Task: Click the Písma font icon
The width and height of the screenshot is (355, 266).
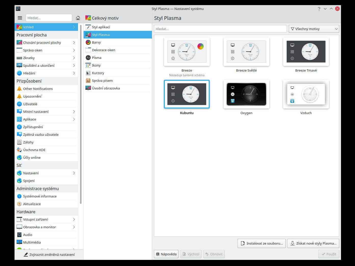Action: point(88,58)
